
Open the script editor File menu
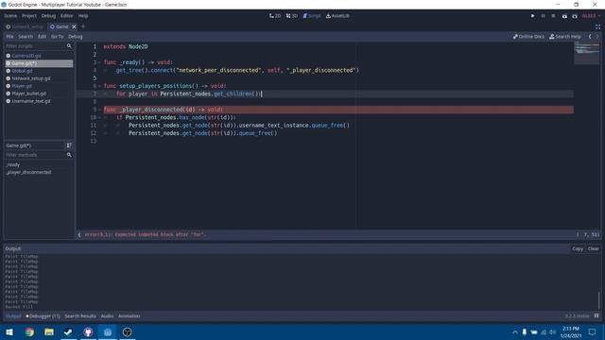tap(9, 36)
